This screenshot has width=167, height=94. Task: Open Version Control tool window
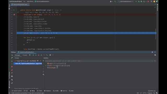17,91
